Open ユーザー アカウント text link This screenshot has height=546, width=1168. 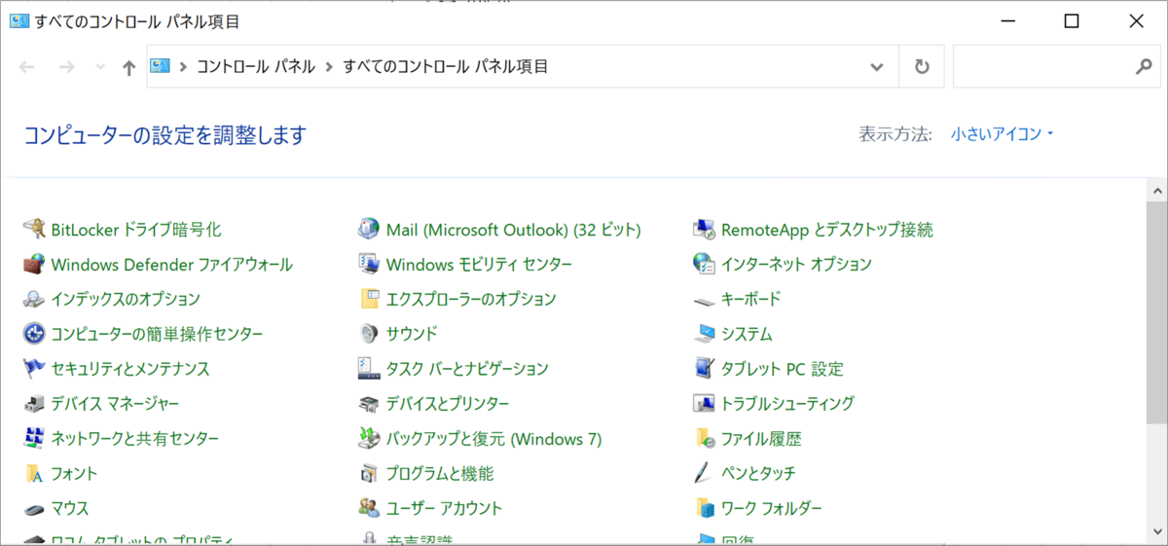pos(444,508)
